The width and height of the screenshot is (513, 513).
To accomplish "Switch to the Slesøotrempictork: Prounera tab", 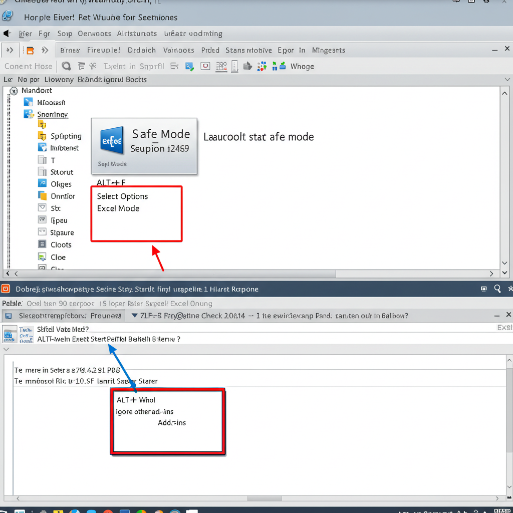I will [x=64, y=316].
